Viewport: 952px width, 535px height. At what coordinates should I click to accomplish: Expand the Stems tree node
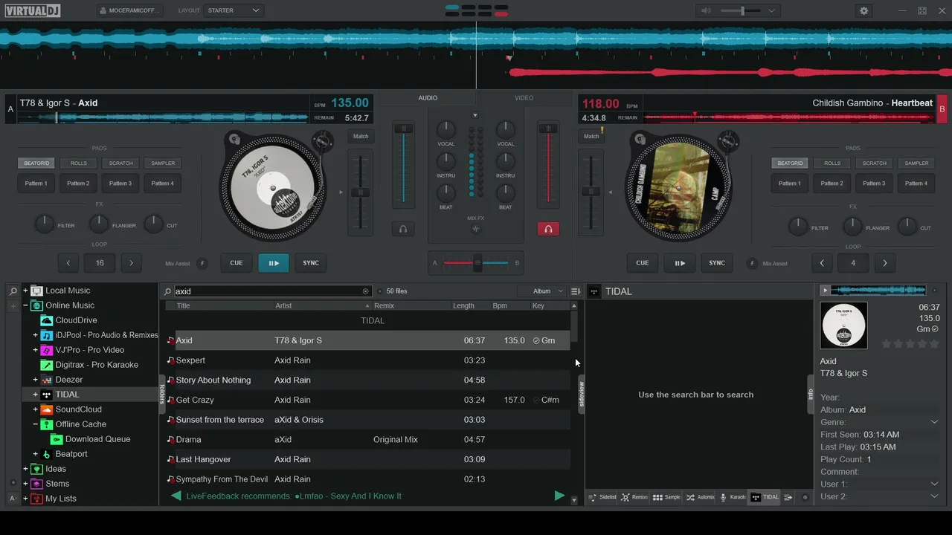tap(25, 484)
